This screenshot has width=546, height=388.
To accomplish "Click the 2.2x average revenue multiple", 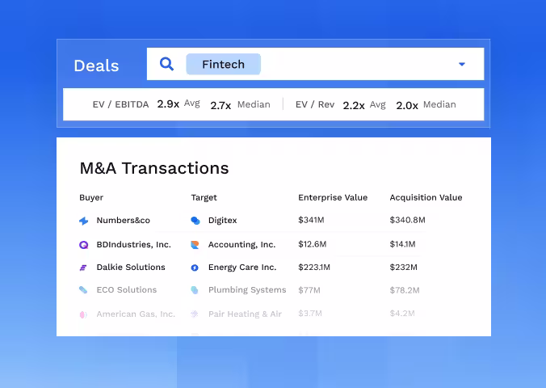I will (354, 105).
